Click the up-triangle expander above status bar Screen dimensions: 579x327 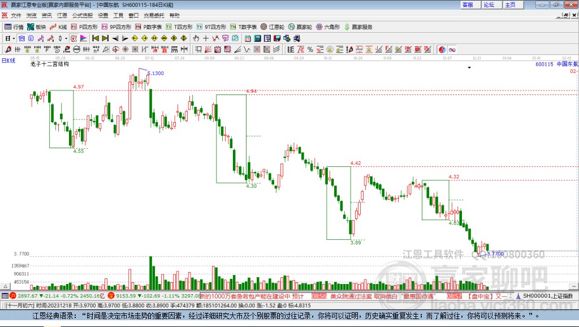point(5,286)
